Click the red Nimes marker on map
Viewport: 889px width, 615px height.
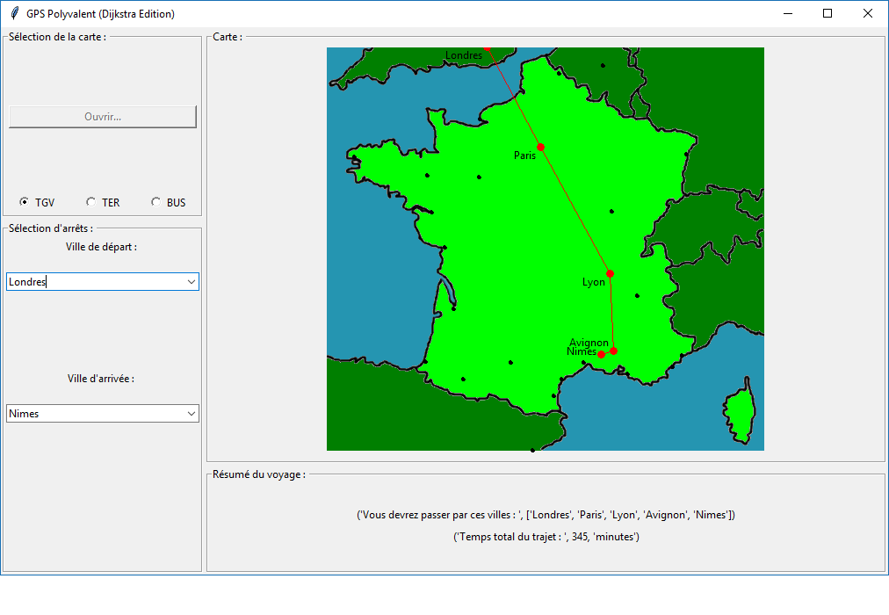pyautogui.click(x=601, y=355)
